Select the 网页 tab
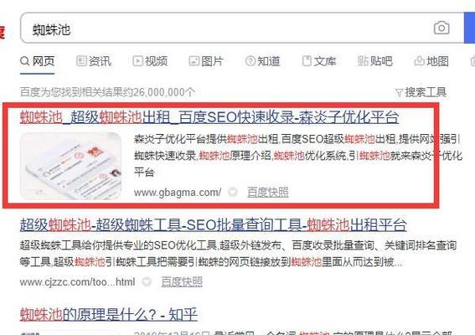Screen dimensions: 475x335 (x=37, y=61)
